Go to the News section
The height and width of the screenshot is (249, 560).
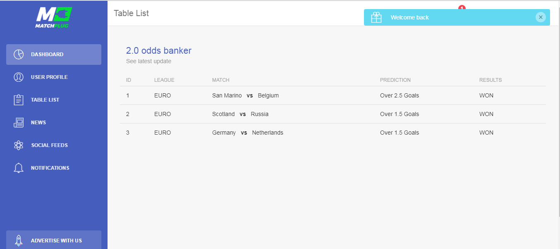coord(38,123)
